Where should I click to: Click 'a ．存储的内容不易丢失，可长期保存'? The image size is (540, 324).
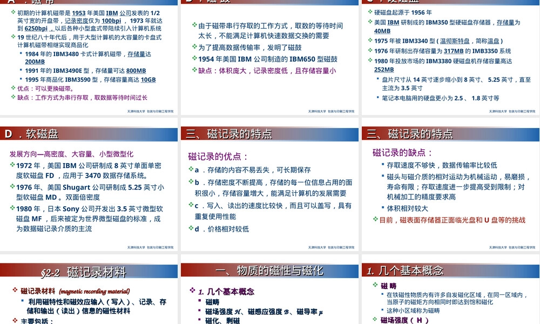252,170
